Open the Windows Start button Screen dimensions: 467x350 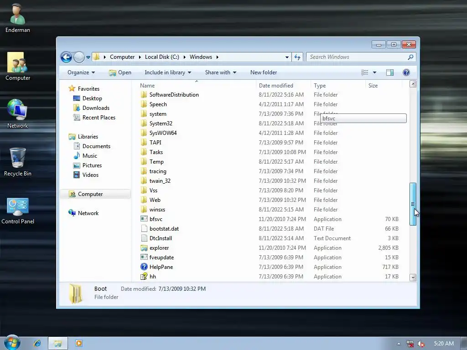pyautogui.click(x=12, y=342)
